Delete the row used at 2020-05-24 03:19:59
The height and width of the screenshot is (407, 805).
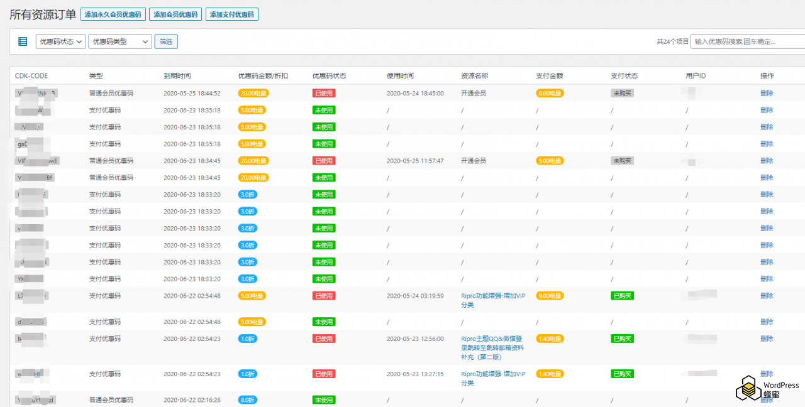coord(767,296)
